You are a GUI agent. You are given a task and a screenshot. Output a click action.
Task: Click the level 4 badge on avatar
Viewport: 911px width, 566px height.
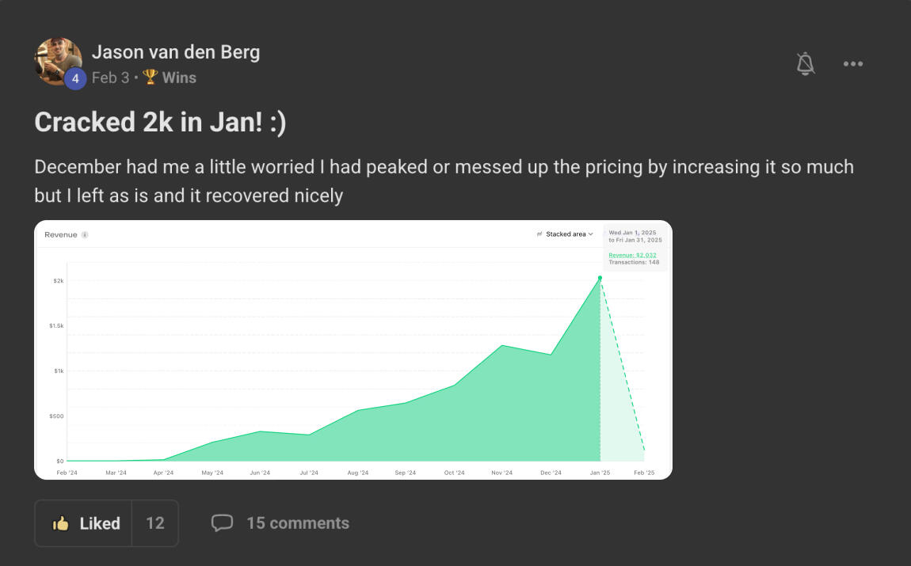pos(75,78)
